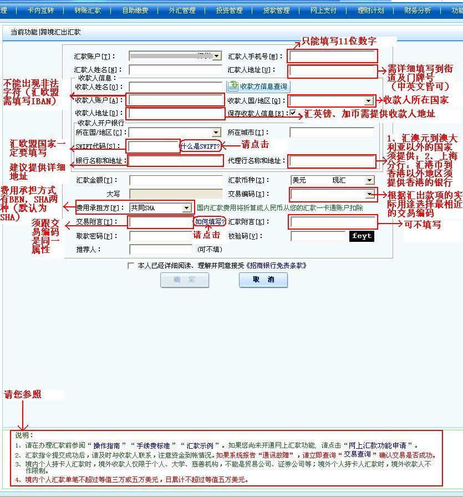Toggle the 保存收款人信息 checkbox

293,113
